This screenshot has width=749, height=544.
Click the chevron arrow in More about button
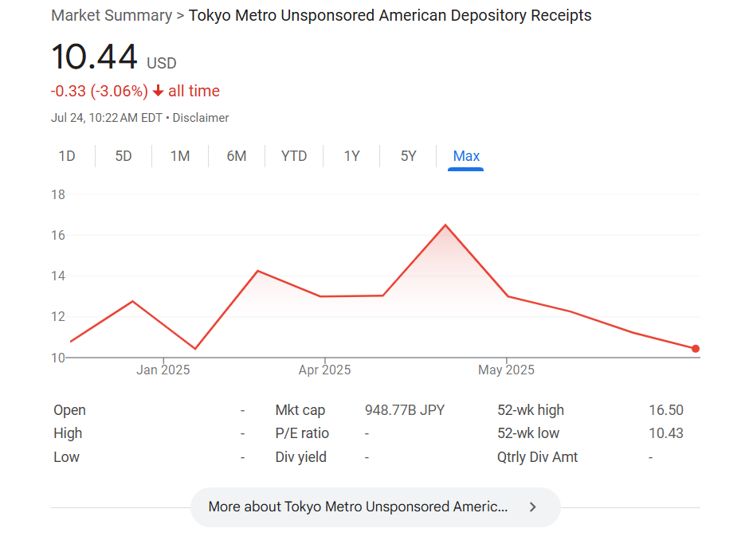coord(532,507)
